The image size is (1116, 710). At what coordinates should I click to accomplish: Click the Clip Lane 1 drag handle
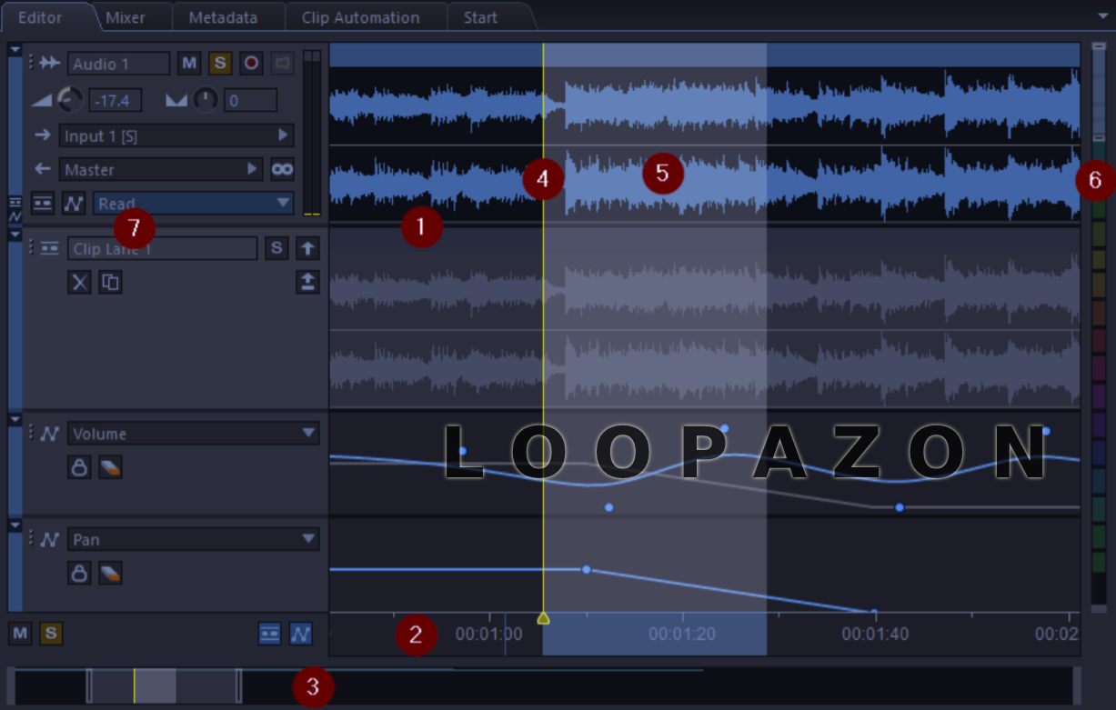[x=31, y=247]
